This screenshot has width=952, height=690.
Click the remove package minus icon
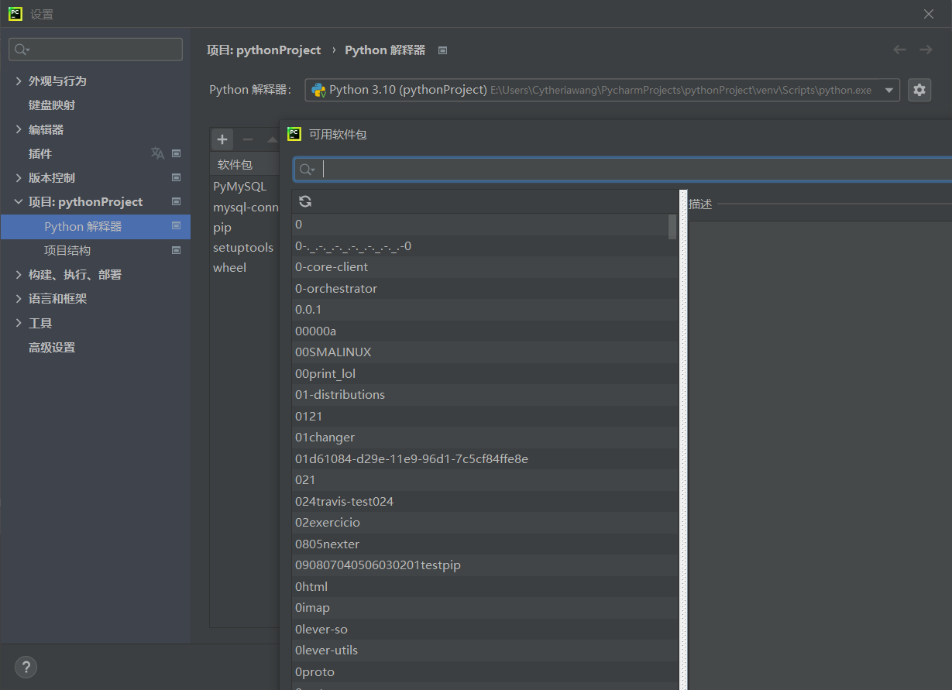248,139
